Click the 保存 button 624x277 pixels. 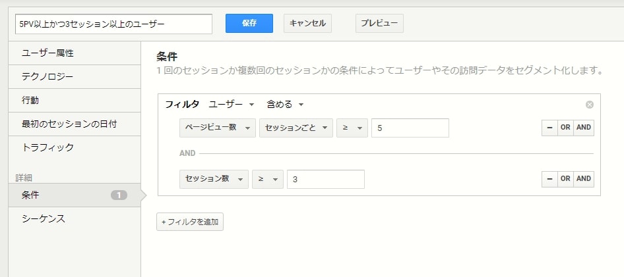click(249, 24)
